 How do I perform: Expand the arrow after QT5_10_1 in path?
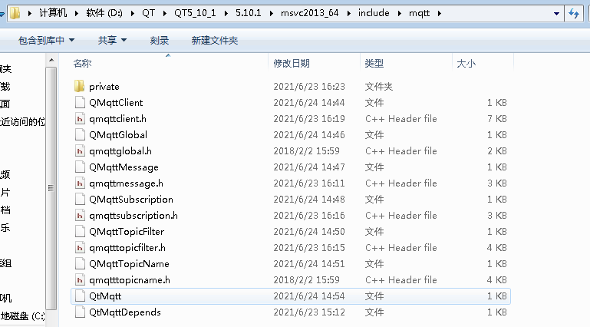point(226,14)
